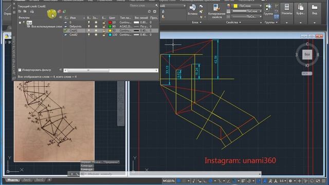Sort layers by Имя column header
329x185 pixels.
tap(73, 18)
